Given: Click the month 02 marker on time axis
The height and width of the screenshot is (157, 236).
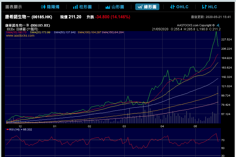Looking at the screenshot, I should click(89, 126).
